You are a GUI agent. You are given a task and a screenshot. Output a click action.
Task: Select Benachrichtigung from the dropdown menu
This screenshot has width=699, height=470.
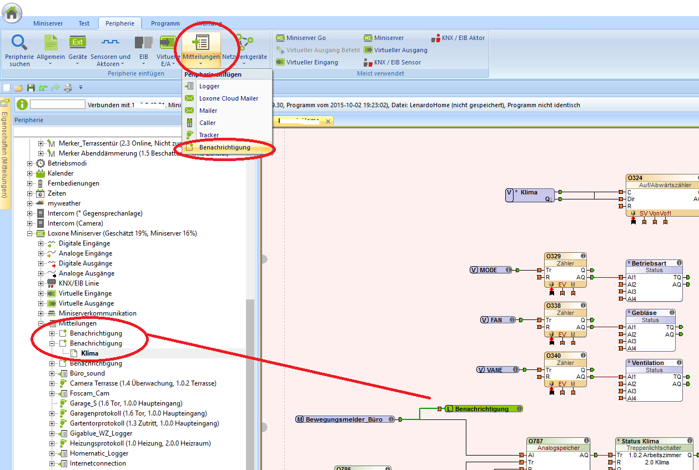coord(224,147)
